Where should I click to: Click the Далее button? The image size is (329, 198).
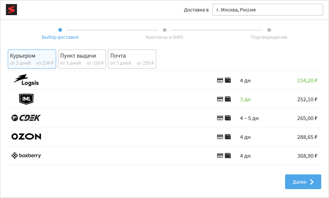pos(303,182)
